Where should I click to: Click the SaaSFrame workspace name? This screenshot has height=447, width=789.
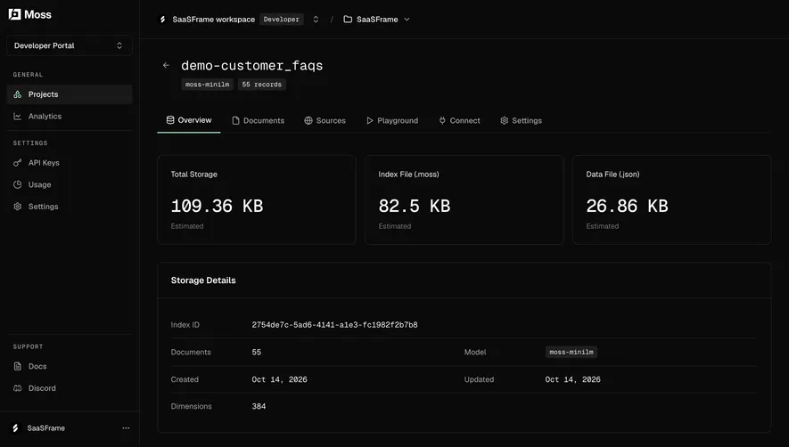[214, 20]
